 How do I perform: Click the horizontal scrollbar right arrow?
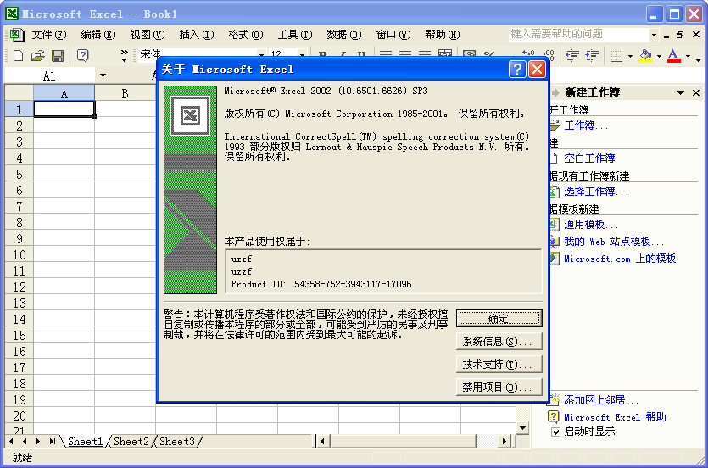pos(504,441)
